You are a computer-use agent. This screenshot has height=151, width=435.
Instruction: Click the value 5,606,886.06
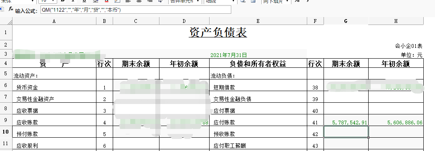point(405,123)
